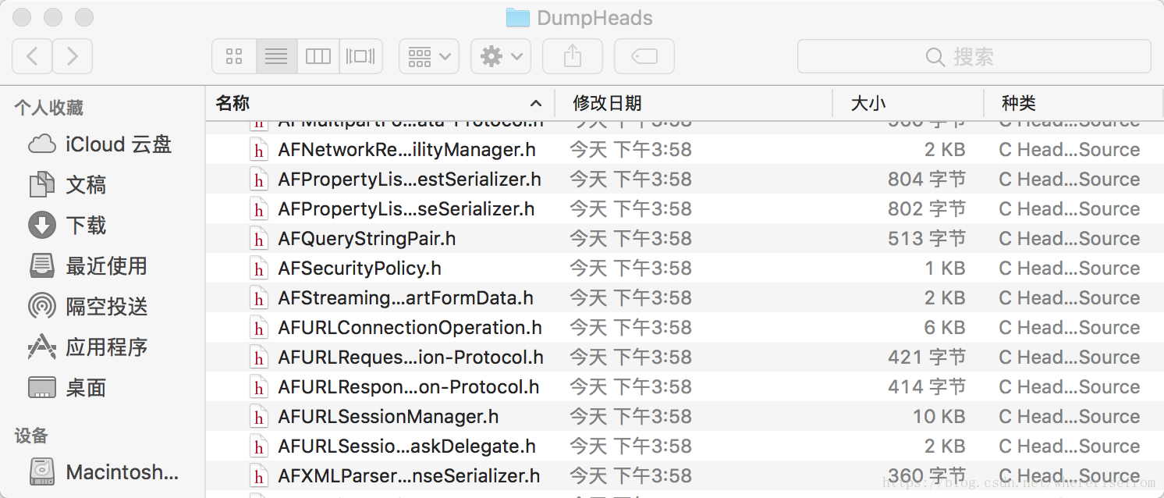Select AFXMLParser…nseSerializer.h file name
1164x498 pixels.
click(x=409, y=476)
